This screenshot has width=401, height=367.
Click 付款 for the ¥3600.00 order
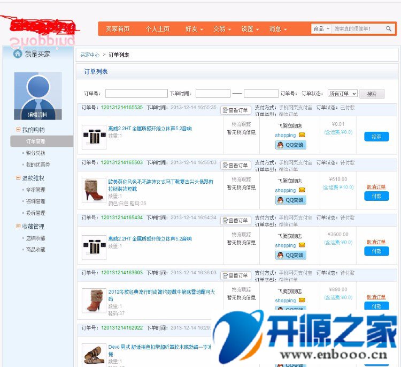pyautogui.click(x=376, y=251)
